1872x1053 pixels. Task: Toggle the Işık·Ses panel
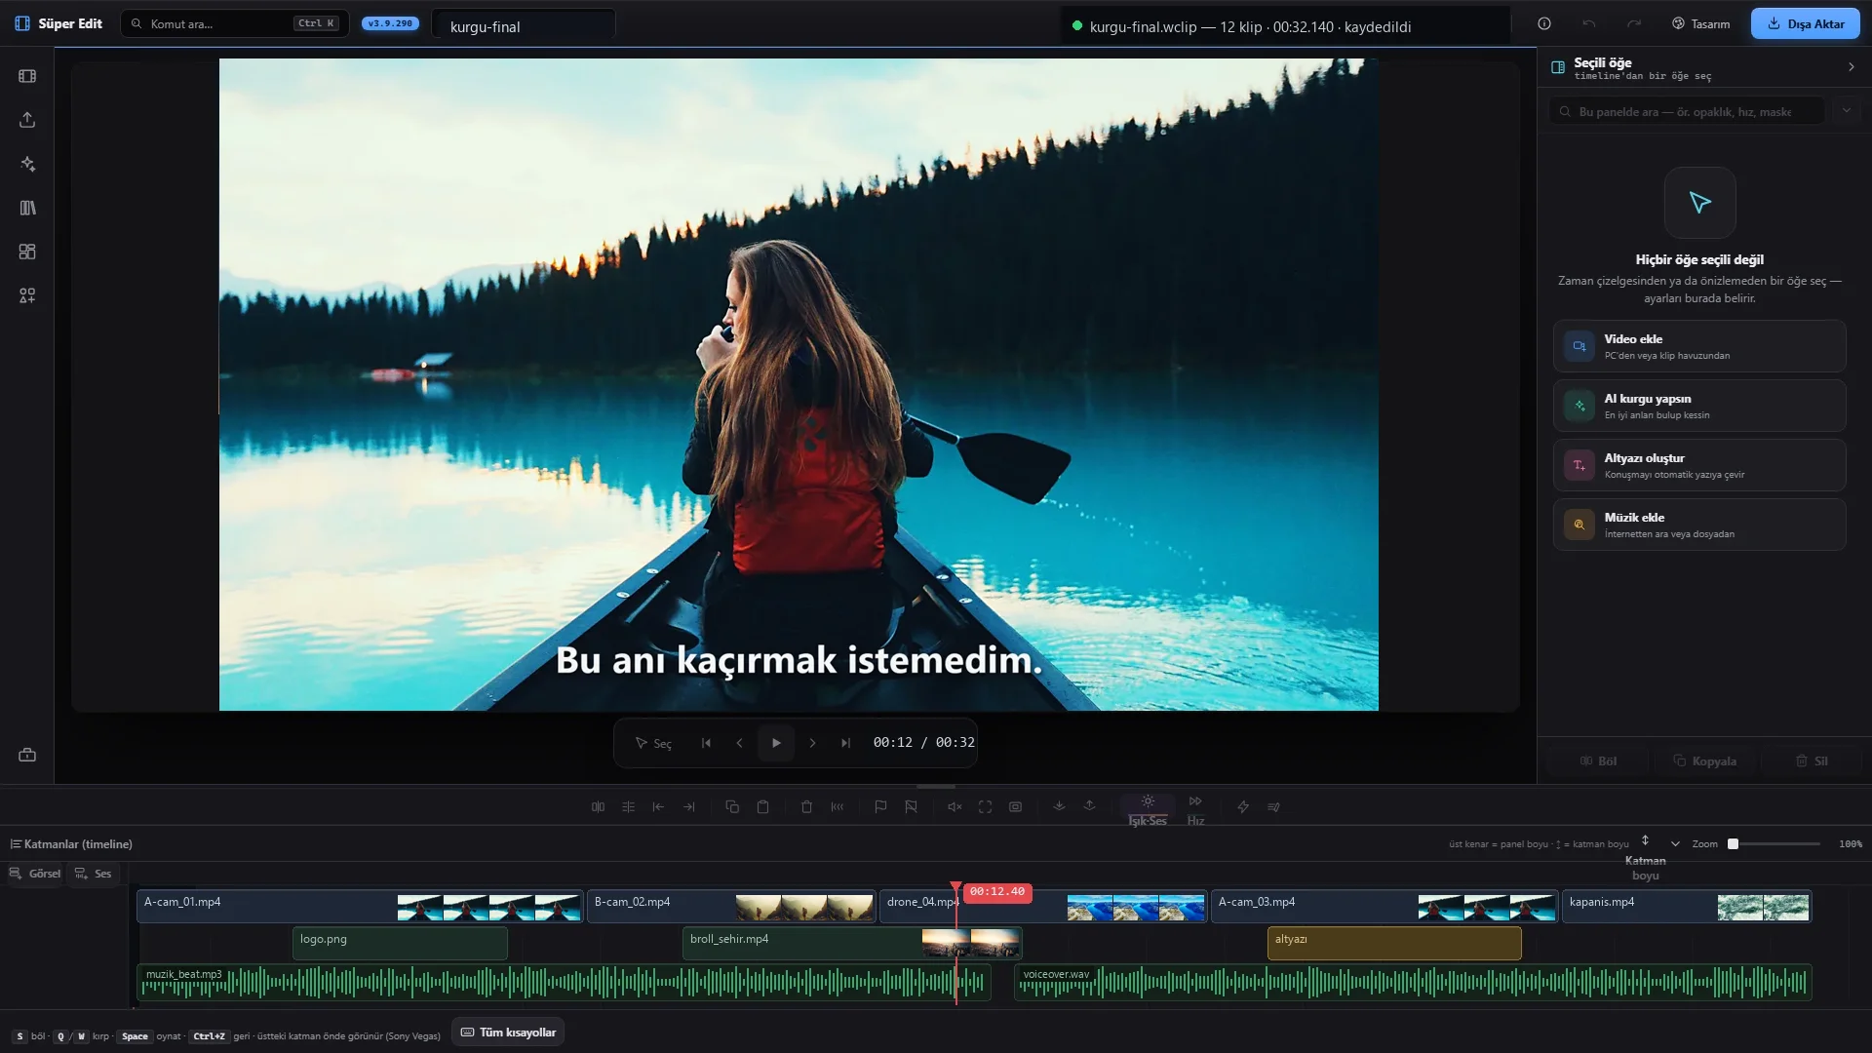(x=1148, y=810)
